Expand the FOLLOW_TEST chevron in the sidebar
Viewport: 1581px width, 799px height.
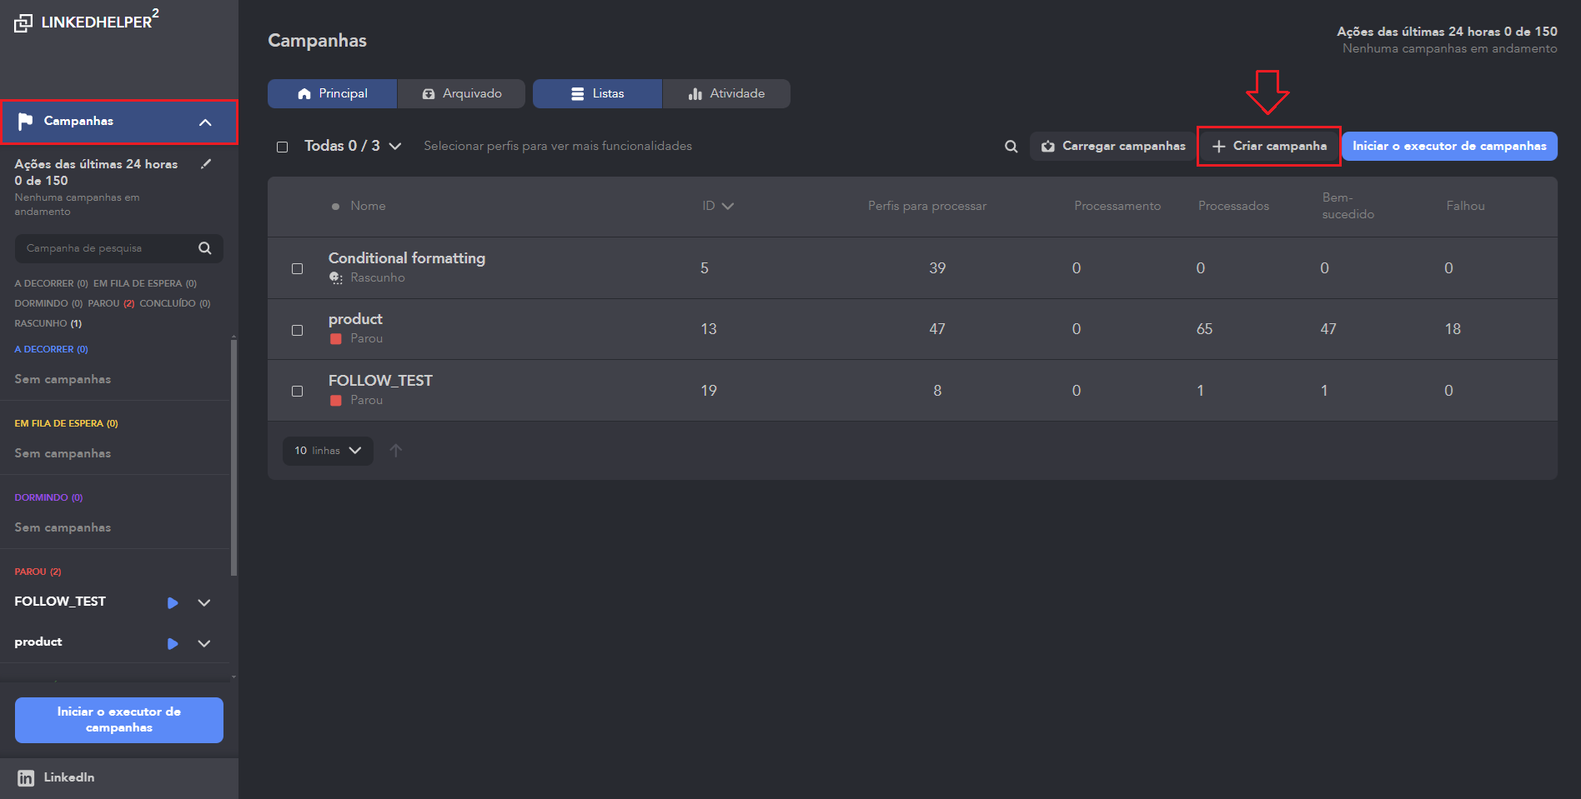[204, 602]
